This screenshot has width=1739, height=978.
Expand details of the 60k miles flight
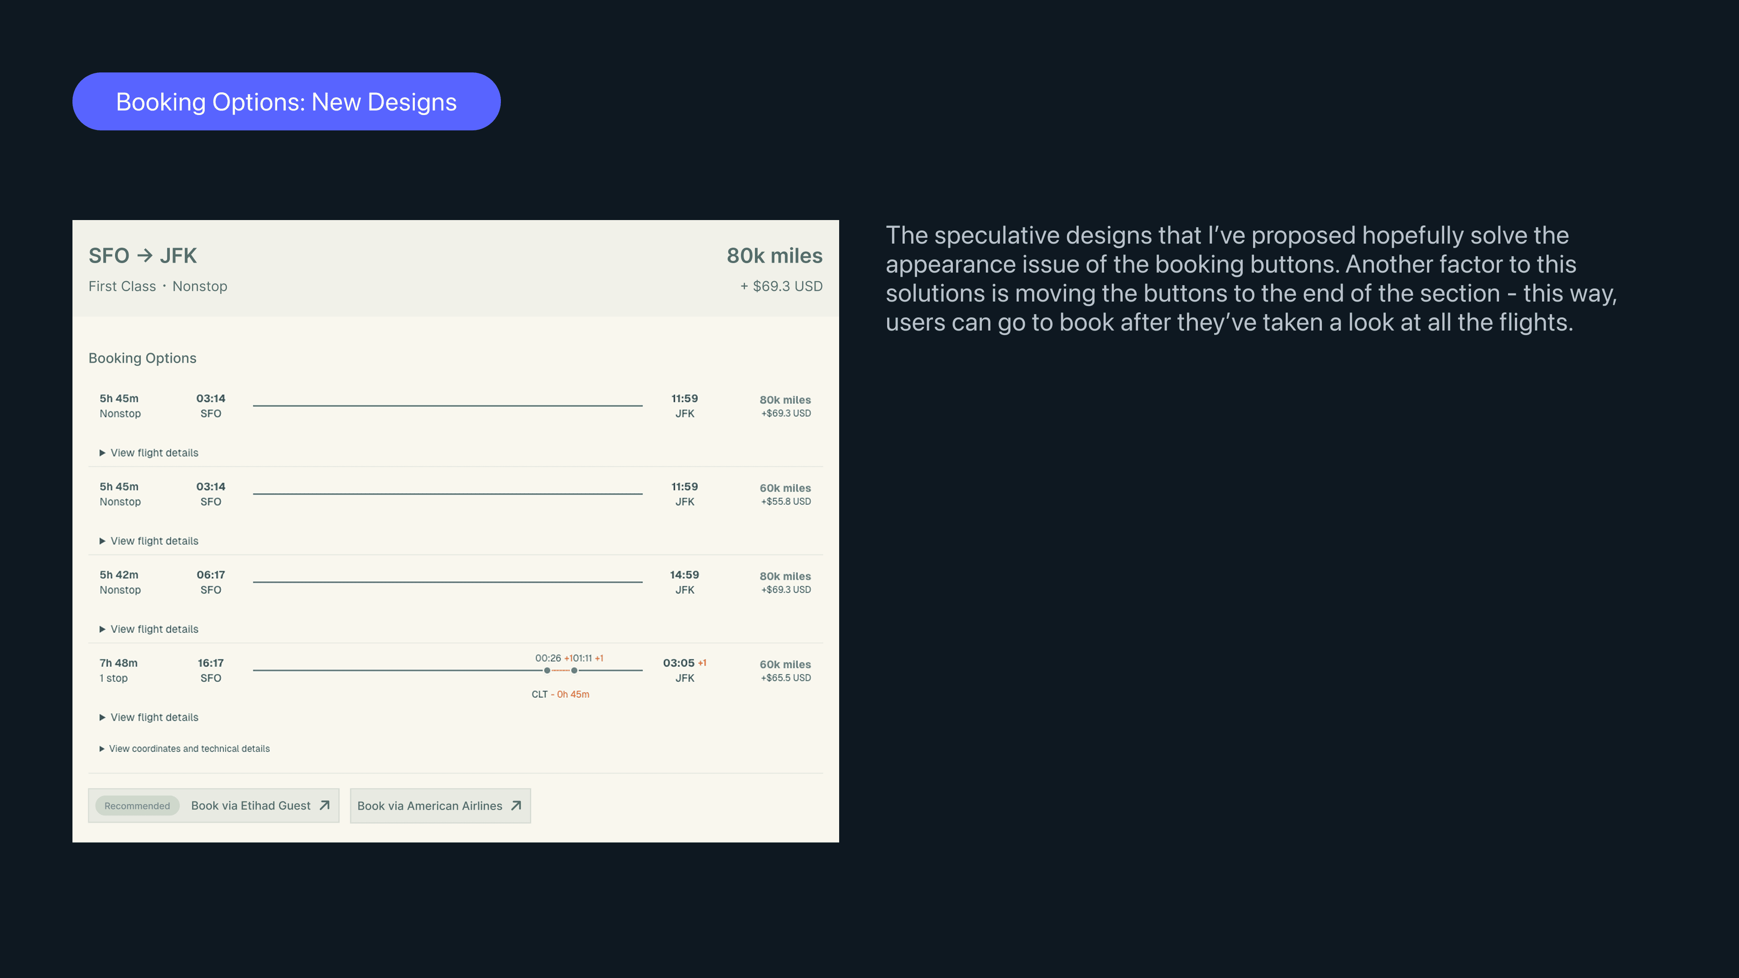(x=154, y=541)
